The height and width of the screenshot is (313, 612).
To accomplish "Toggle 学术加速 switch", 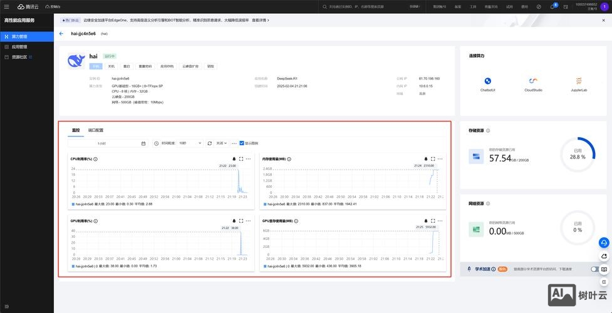I will [x=595, y=269].
